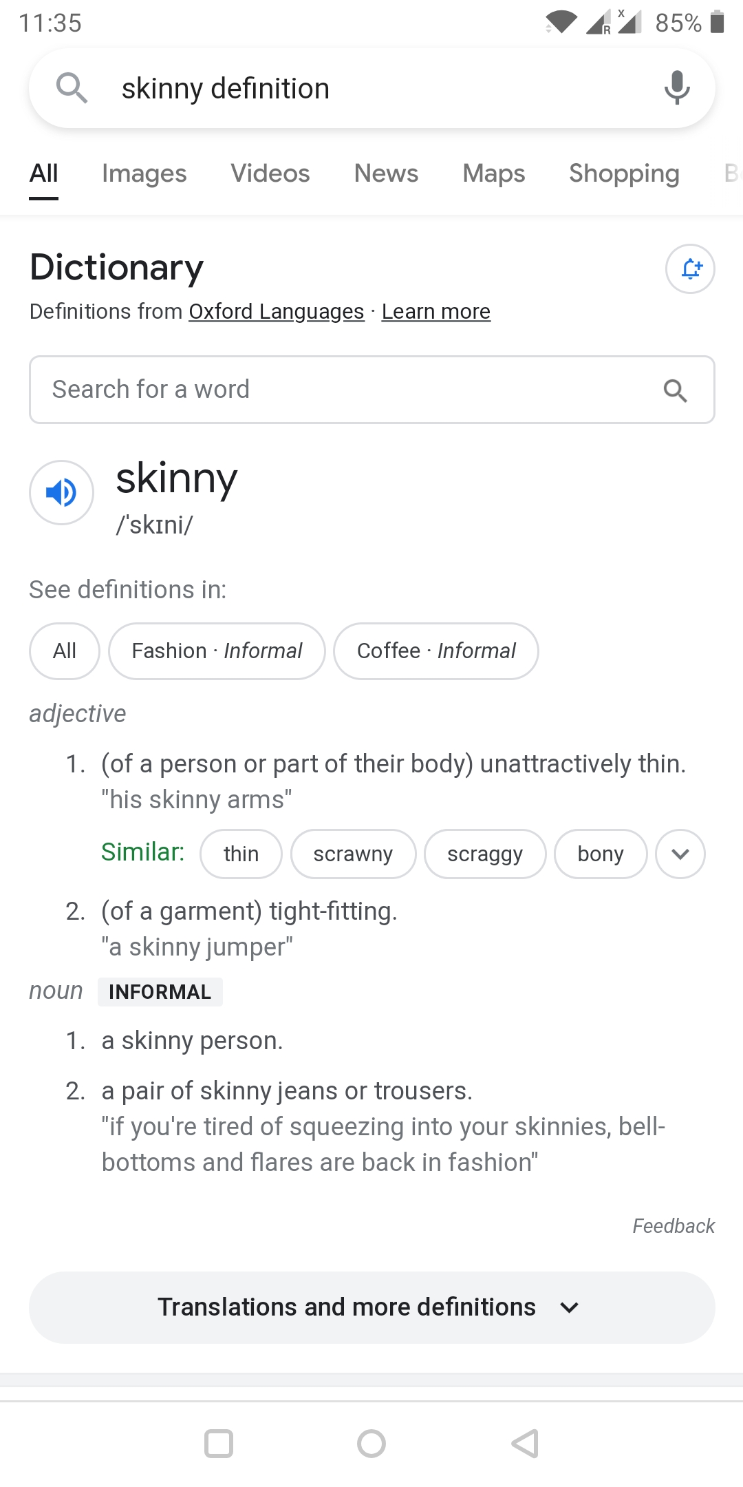743x1487 pixels.
Task: Switch to the Images tab
Action: (144, 173)
